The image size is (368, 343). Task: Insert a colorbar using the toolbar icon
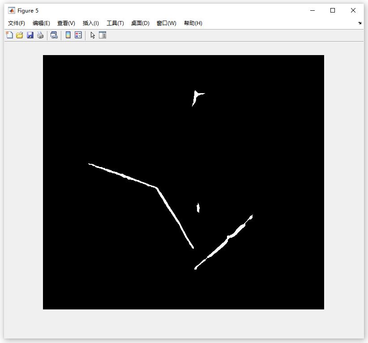click(x=68, y=35)
